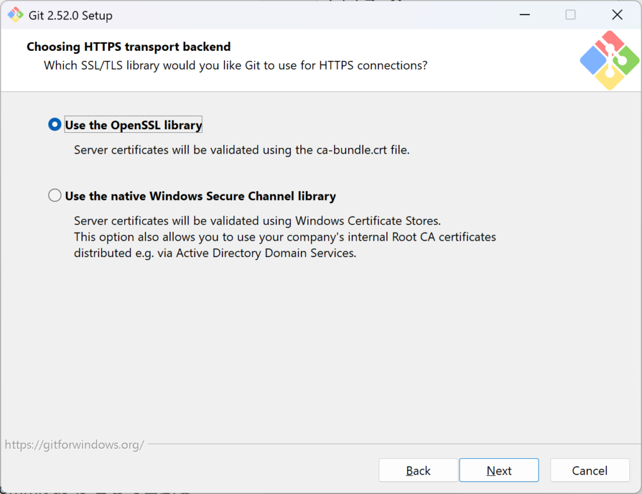Click the Git icon in the title bar
Screen dimensions: 642x494
coord(16,15)
